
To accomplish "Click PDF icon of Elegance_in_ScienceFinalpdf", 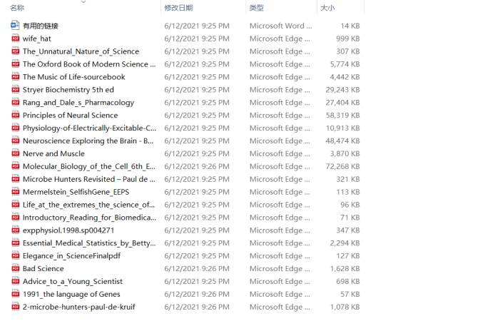I will 15,255.
